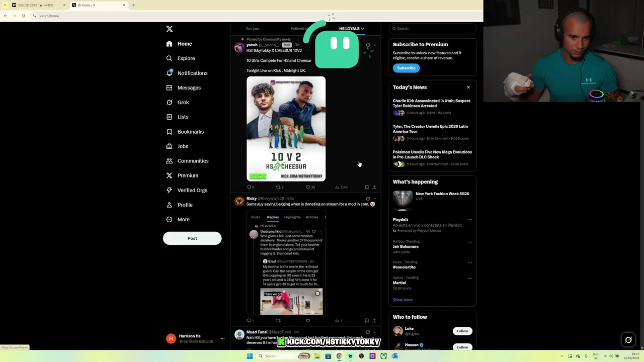Screen dimensions: 644x362
Task: Open Profile from the sidebar
Action: click(180, 205)
